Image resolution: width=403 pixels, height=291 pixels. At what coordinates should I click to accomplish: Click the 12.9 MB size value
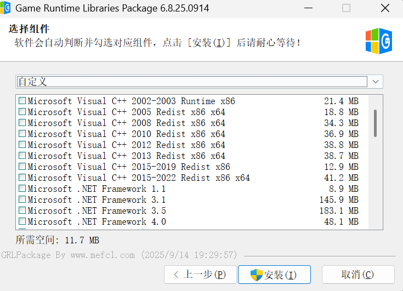(341, 167)
